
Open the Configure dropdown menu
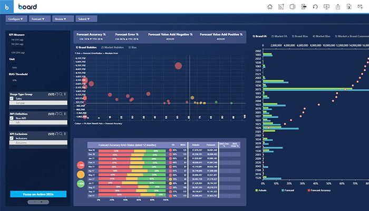(16, 19)
